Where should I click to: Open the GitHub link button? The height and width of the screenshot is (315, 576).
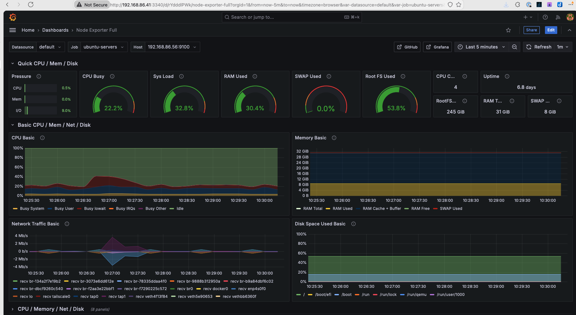tap(407, 47)
